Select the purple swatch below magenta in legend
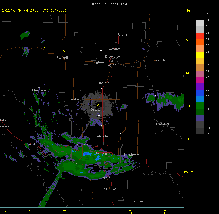 pyautogui.click(x=200, y=87)
